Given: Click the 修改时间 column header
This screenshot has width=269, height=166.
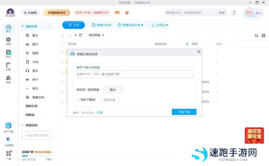Looking at the screenshot, I should point(161,44).
